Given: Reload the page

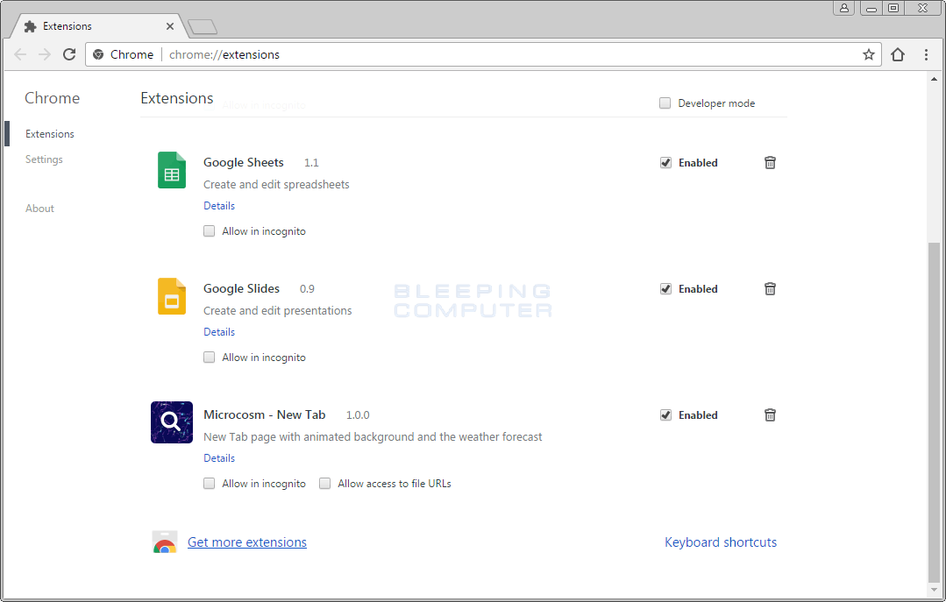Looking at the screenshot, I should click(x=69, y=53).
